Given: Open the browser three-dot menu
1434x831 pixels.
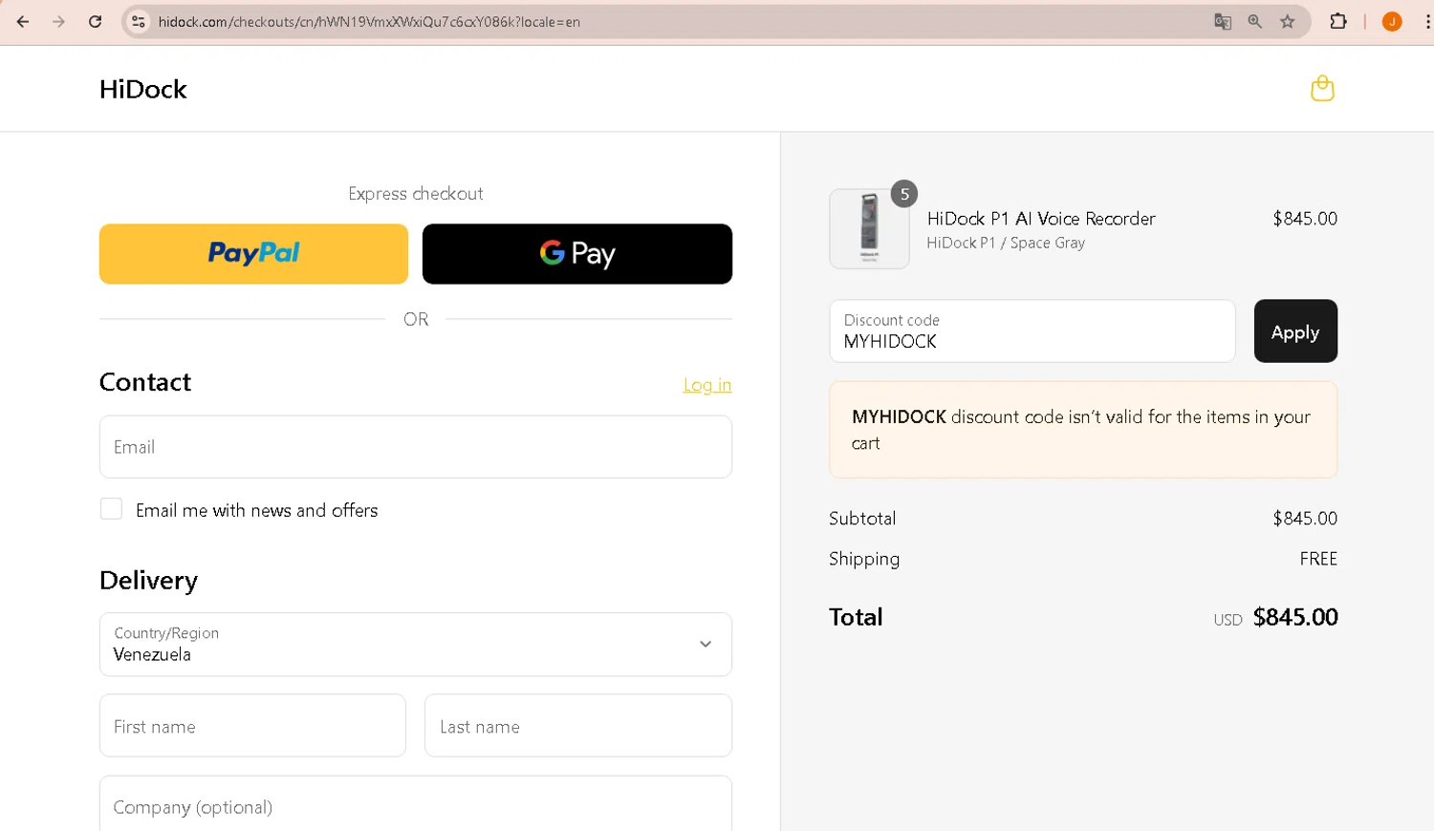Looking at the screenshot, I should [1427, 21].
